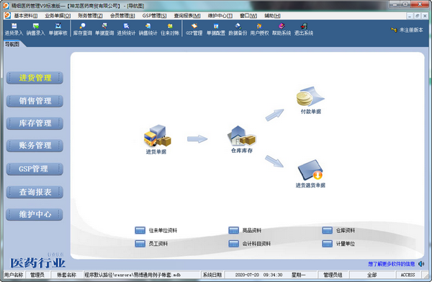Viewport: 432px width, 282px height.
Task: Open the 单据查询 toolbar icon
Action: point(104,30)
